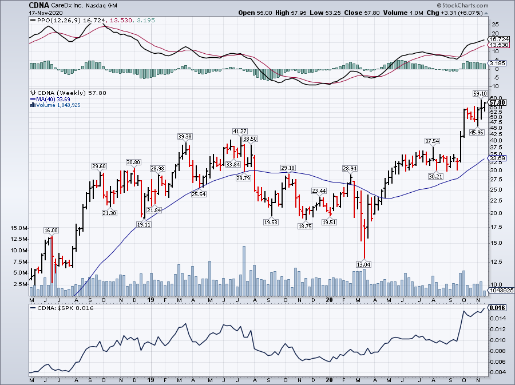Click the Open 55.00 value
The width and height of the screenshot is (515, 385).
(x=255, y=13)
